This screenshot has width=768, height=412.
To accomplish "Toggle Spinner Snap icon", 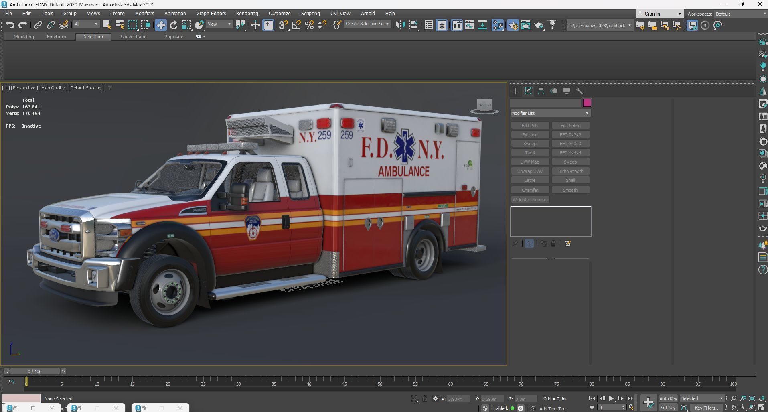I will pos(322,25).
